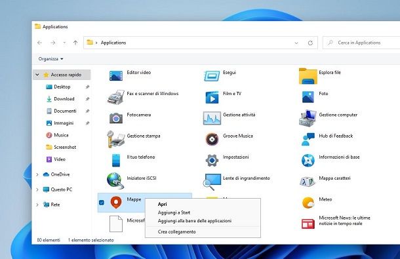Click the folder icon in the address bar
This screenshot has height=259, width=400.
click(90, 43)
